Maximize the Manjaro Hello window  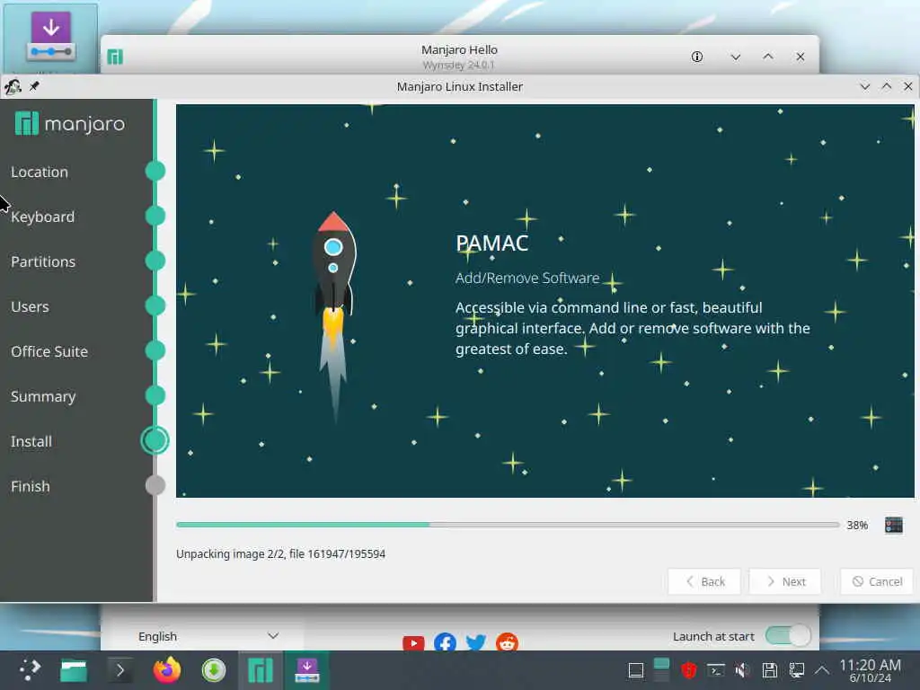point(768,57)
